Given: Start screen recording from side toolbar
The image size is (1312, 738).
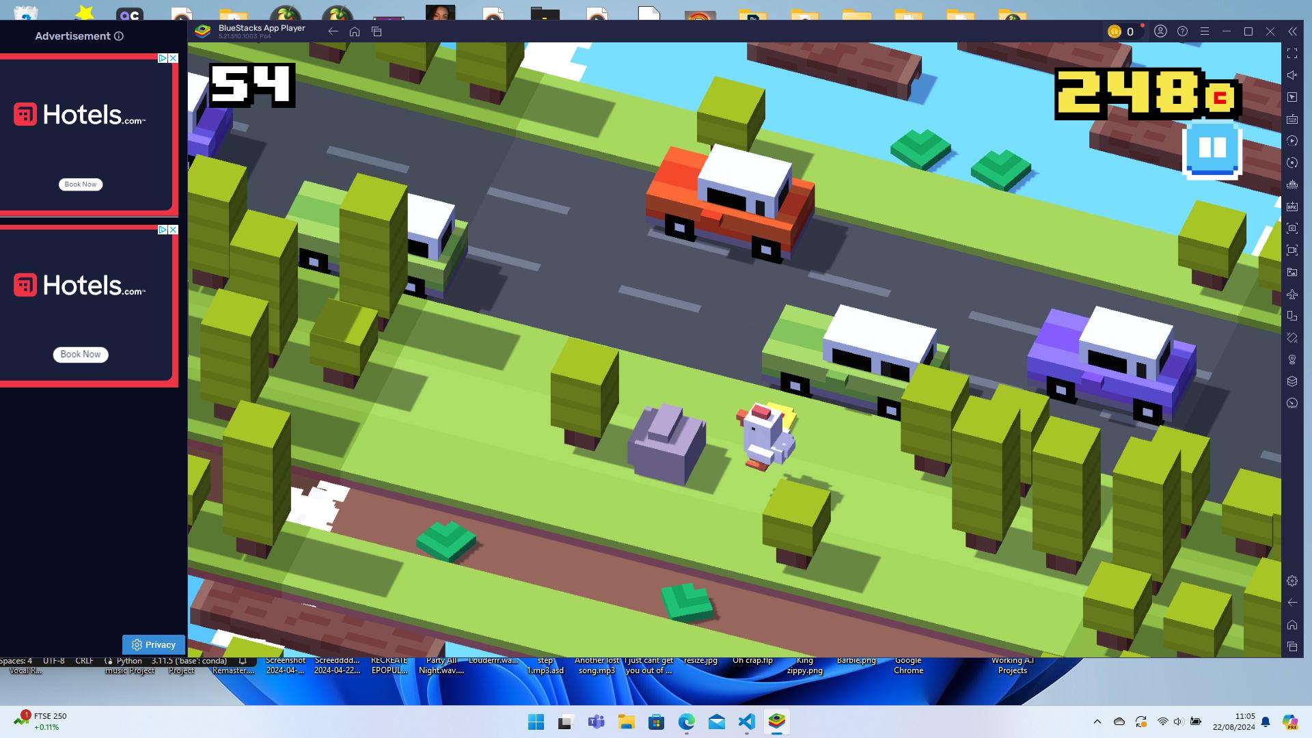Looking at the screenshot, I should (1292, 250).
